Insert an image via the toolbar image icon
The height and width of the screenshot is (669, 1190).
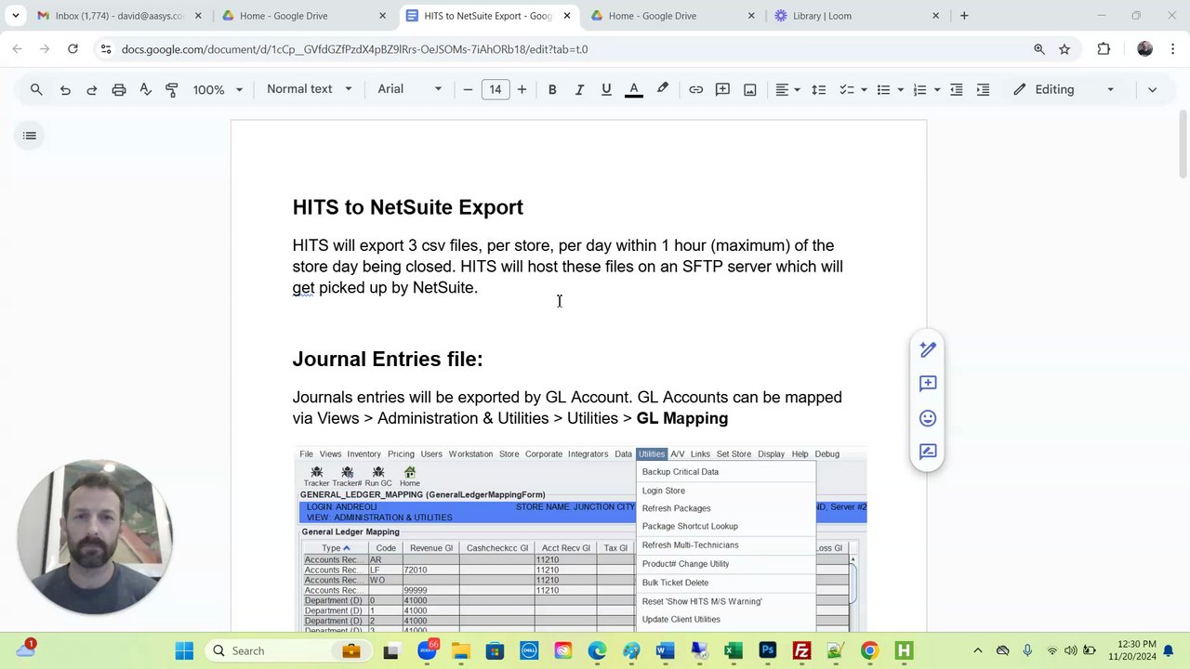tap(749, 89)
